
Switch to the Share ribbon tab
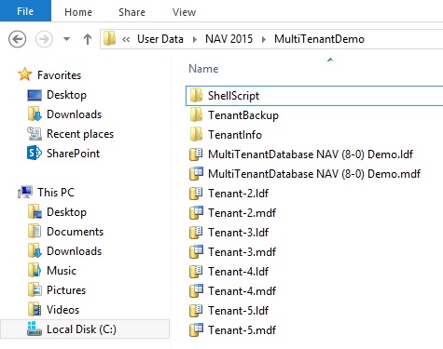pyautogui.click(x=132, y=12)
